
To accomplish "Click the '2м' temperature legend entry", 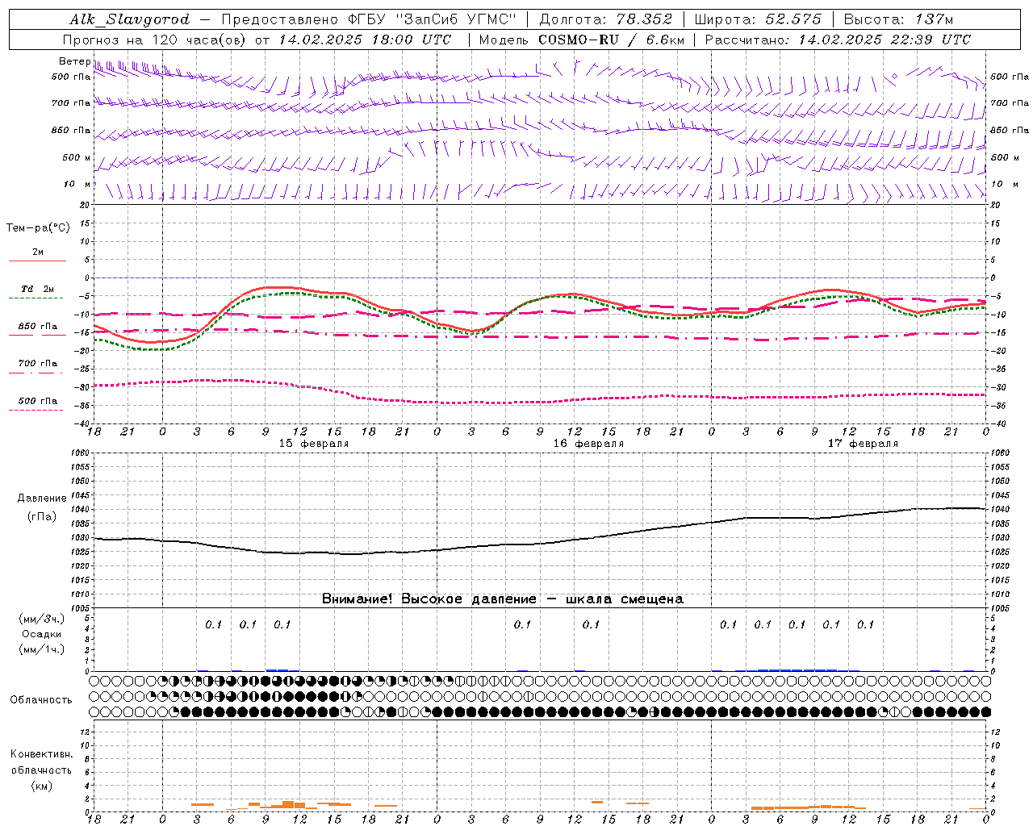I will tap(38, 252).
